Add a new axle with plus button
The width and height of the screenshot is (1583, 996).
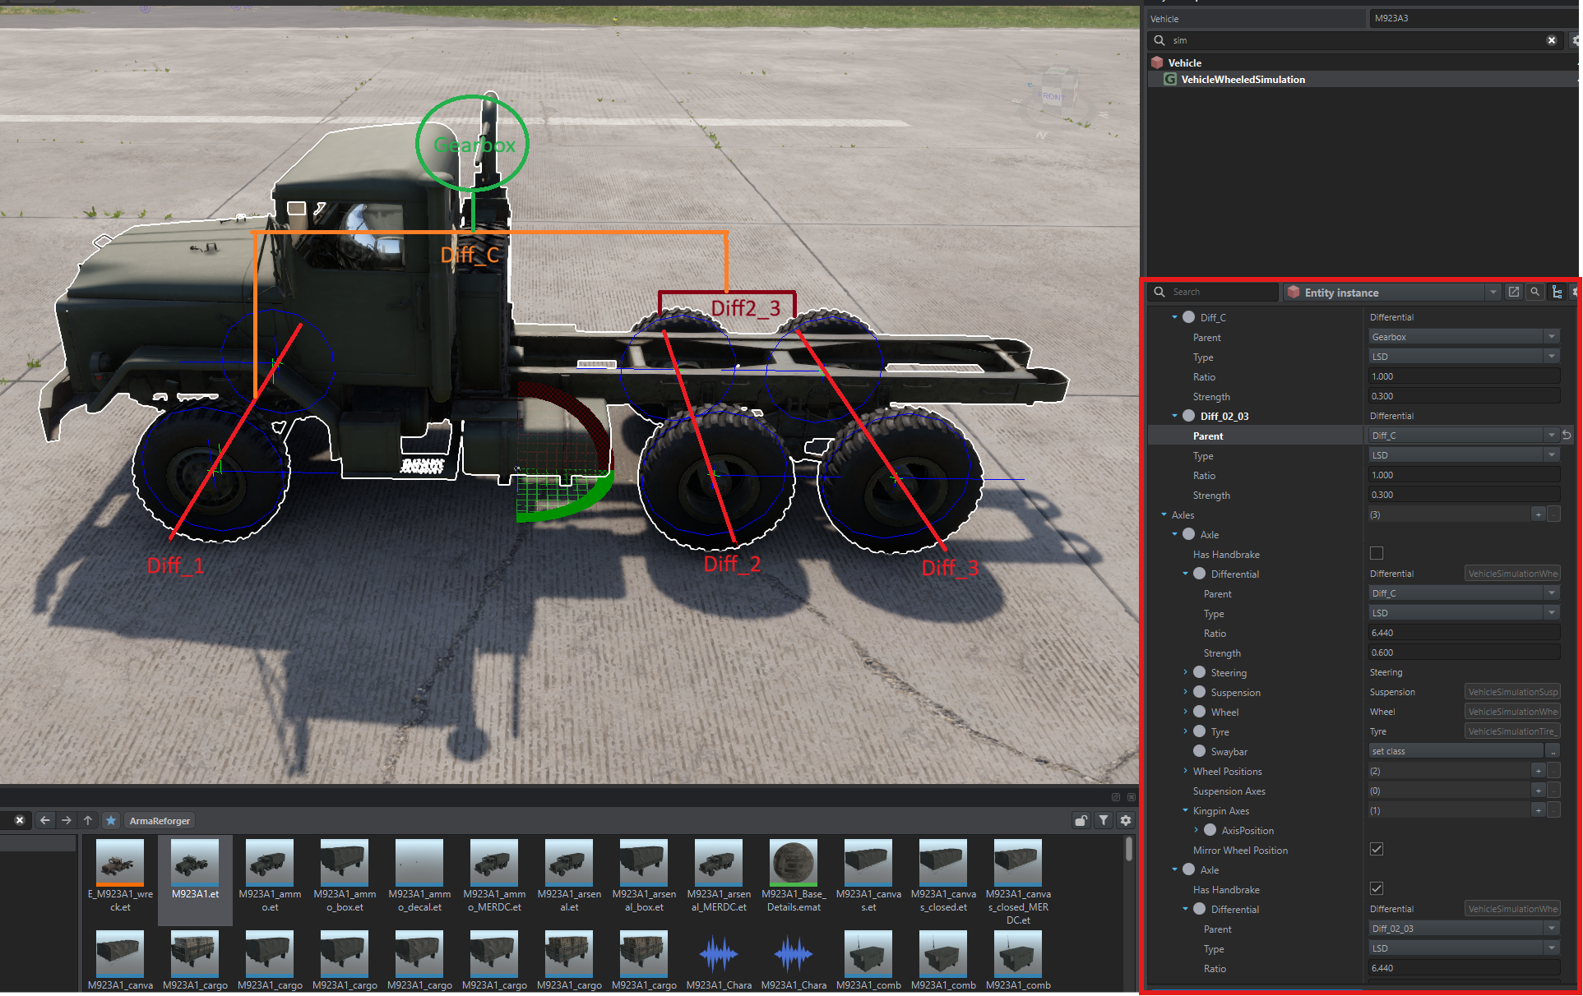pyautogui.click(x=1538, y=515)
